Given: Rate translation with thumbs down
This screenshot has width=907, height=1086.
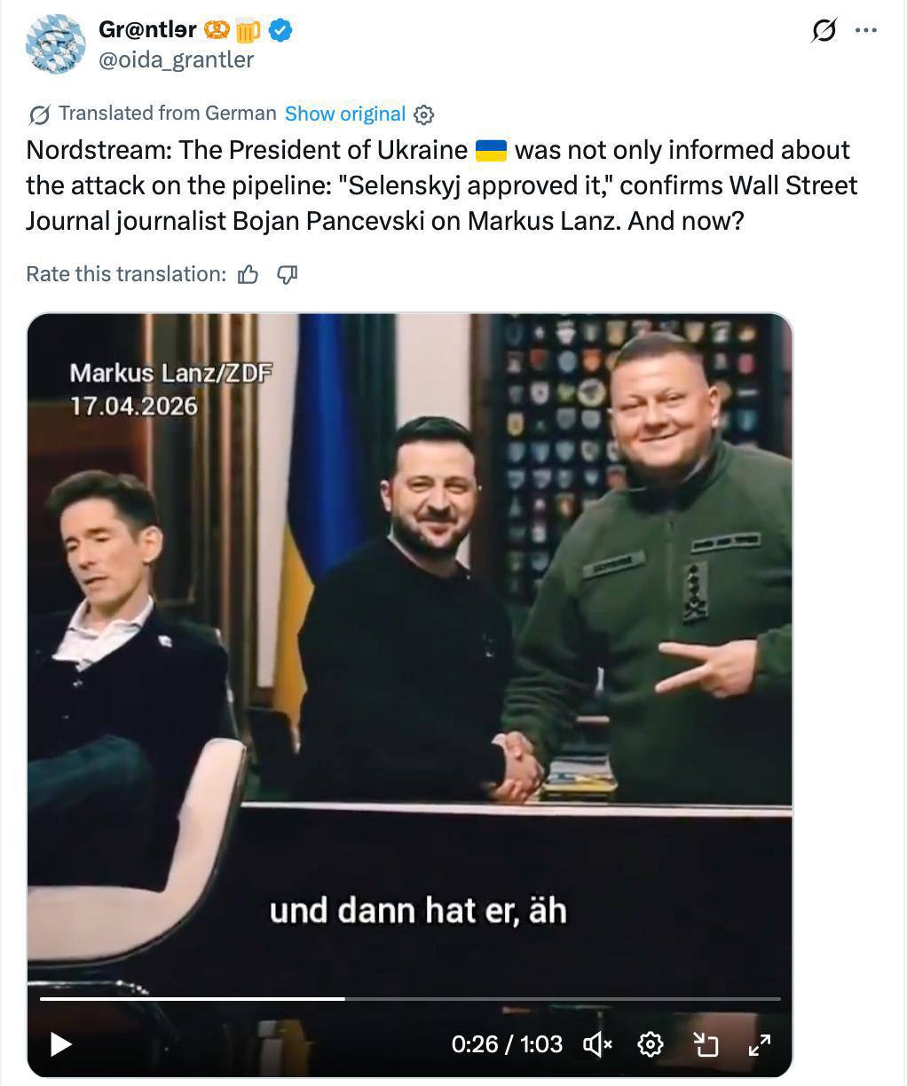Looking at the screenshot, I should pos(287,275).
